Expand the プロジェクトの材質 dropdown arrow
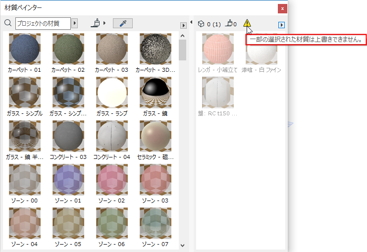 [75, 23]
